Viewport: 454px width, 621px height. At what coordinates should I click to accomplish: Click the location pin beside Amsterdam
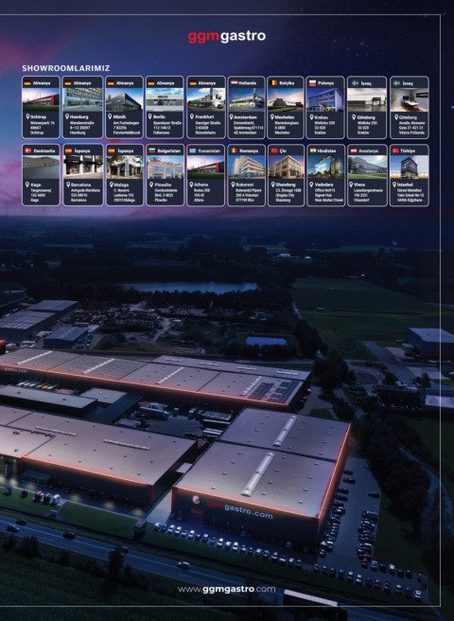point(232,117)
